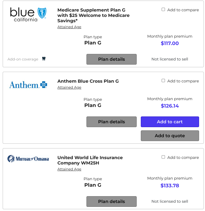Open Plan details for United World Life plan

point(111,202)
